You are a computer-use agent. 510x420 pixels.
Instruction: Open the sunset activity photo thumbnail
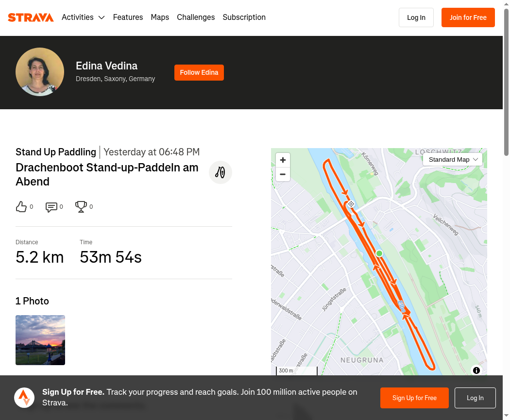click(x=40, y=340)
